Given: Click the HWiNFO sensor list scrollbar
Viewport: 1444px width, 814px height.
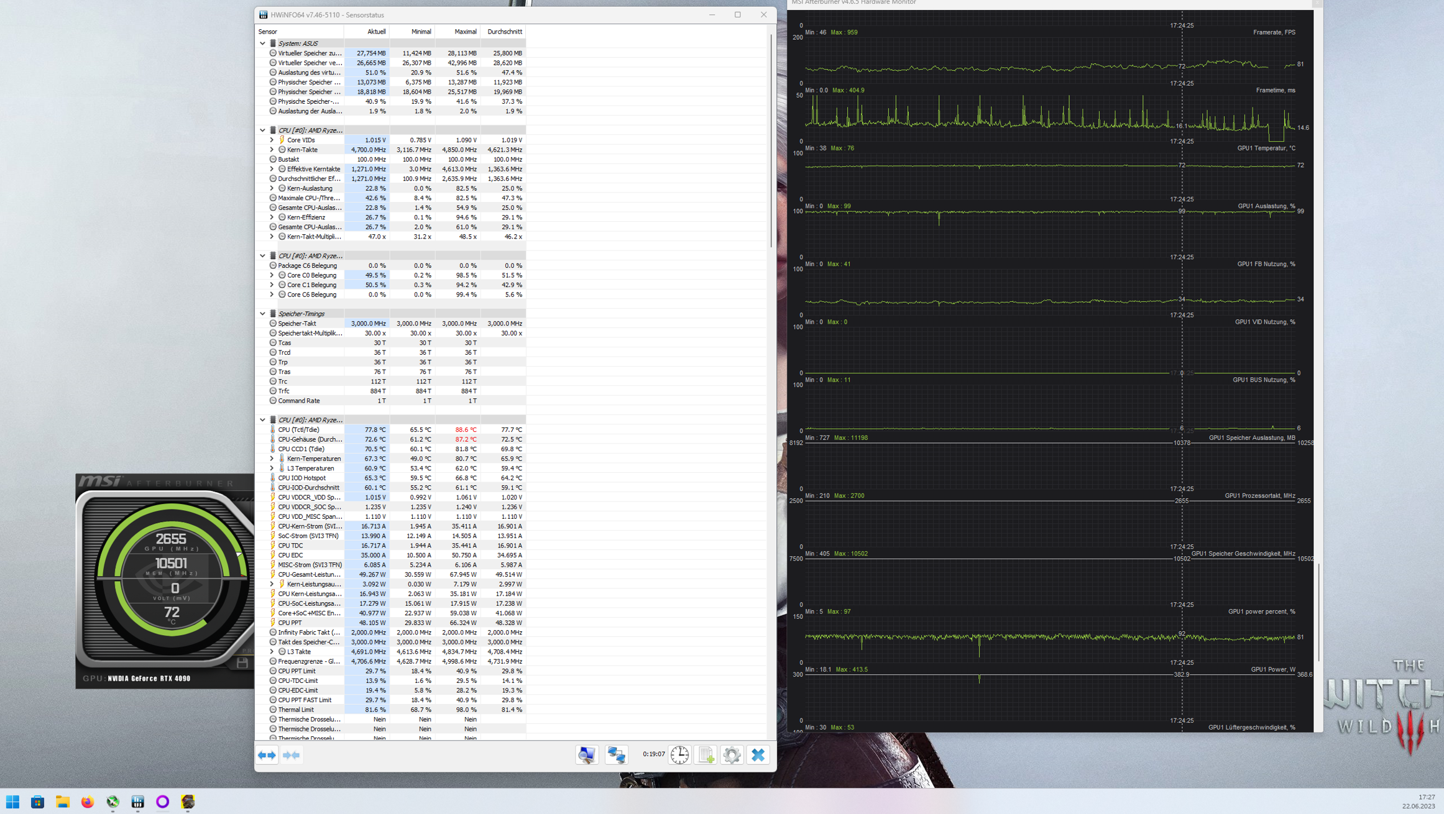Looking at the screenshot, I should [771, 140].
